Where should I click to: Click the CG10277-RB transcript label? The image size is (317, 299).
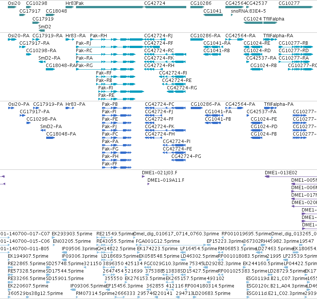coord(294,43)
